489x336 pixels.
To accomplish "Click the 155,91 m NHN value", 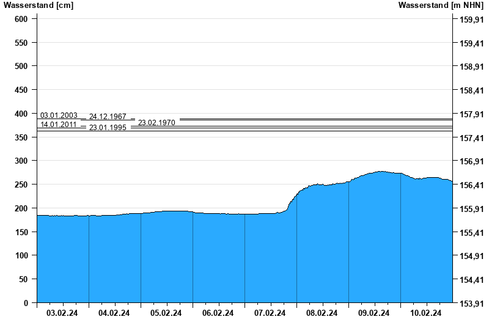I will [x=472, y=209].
